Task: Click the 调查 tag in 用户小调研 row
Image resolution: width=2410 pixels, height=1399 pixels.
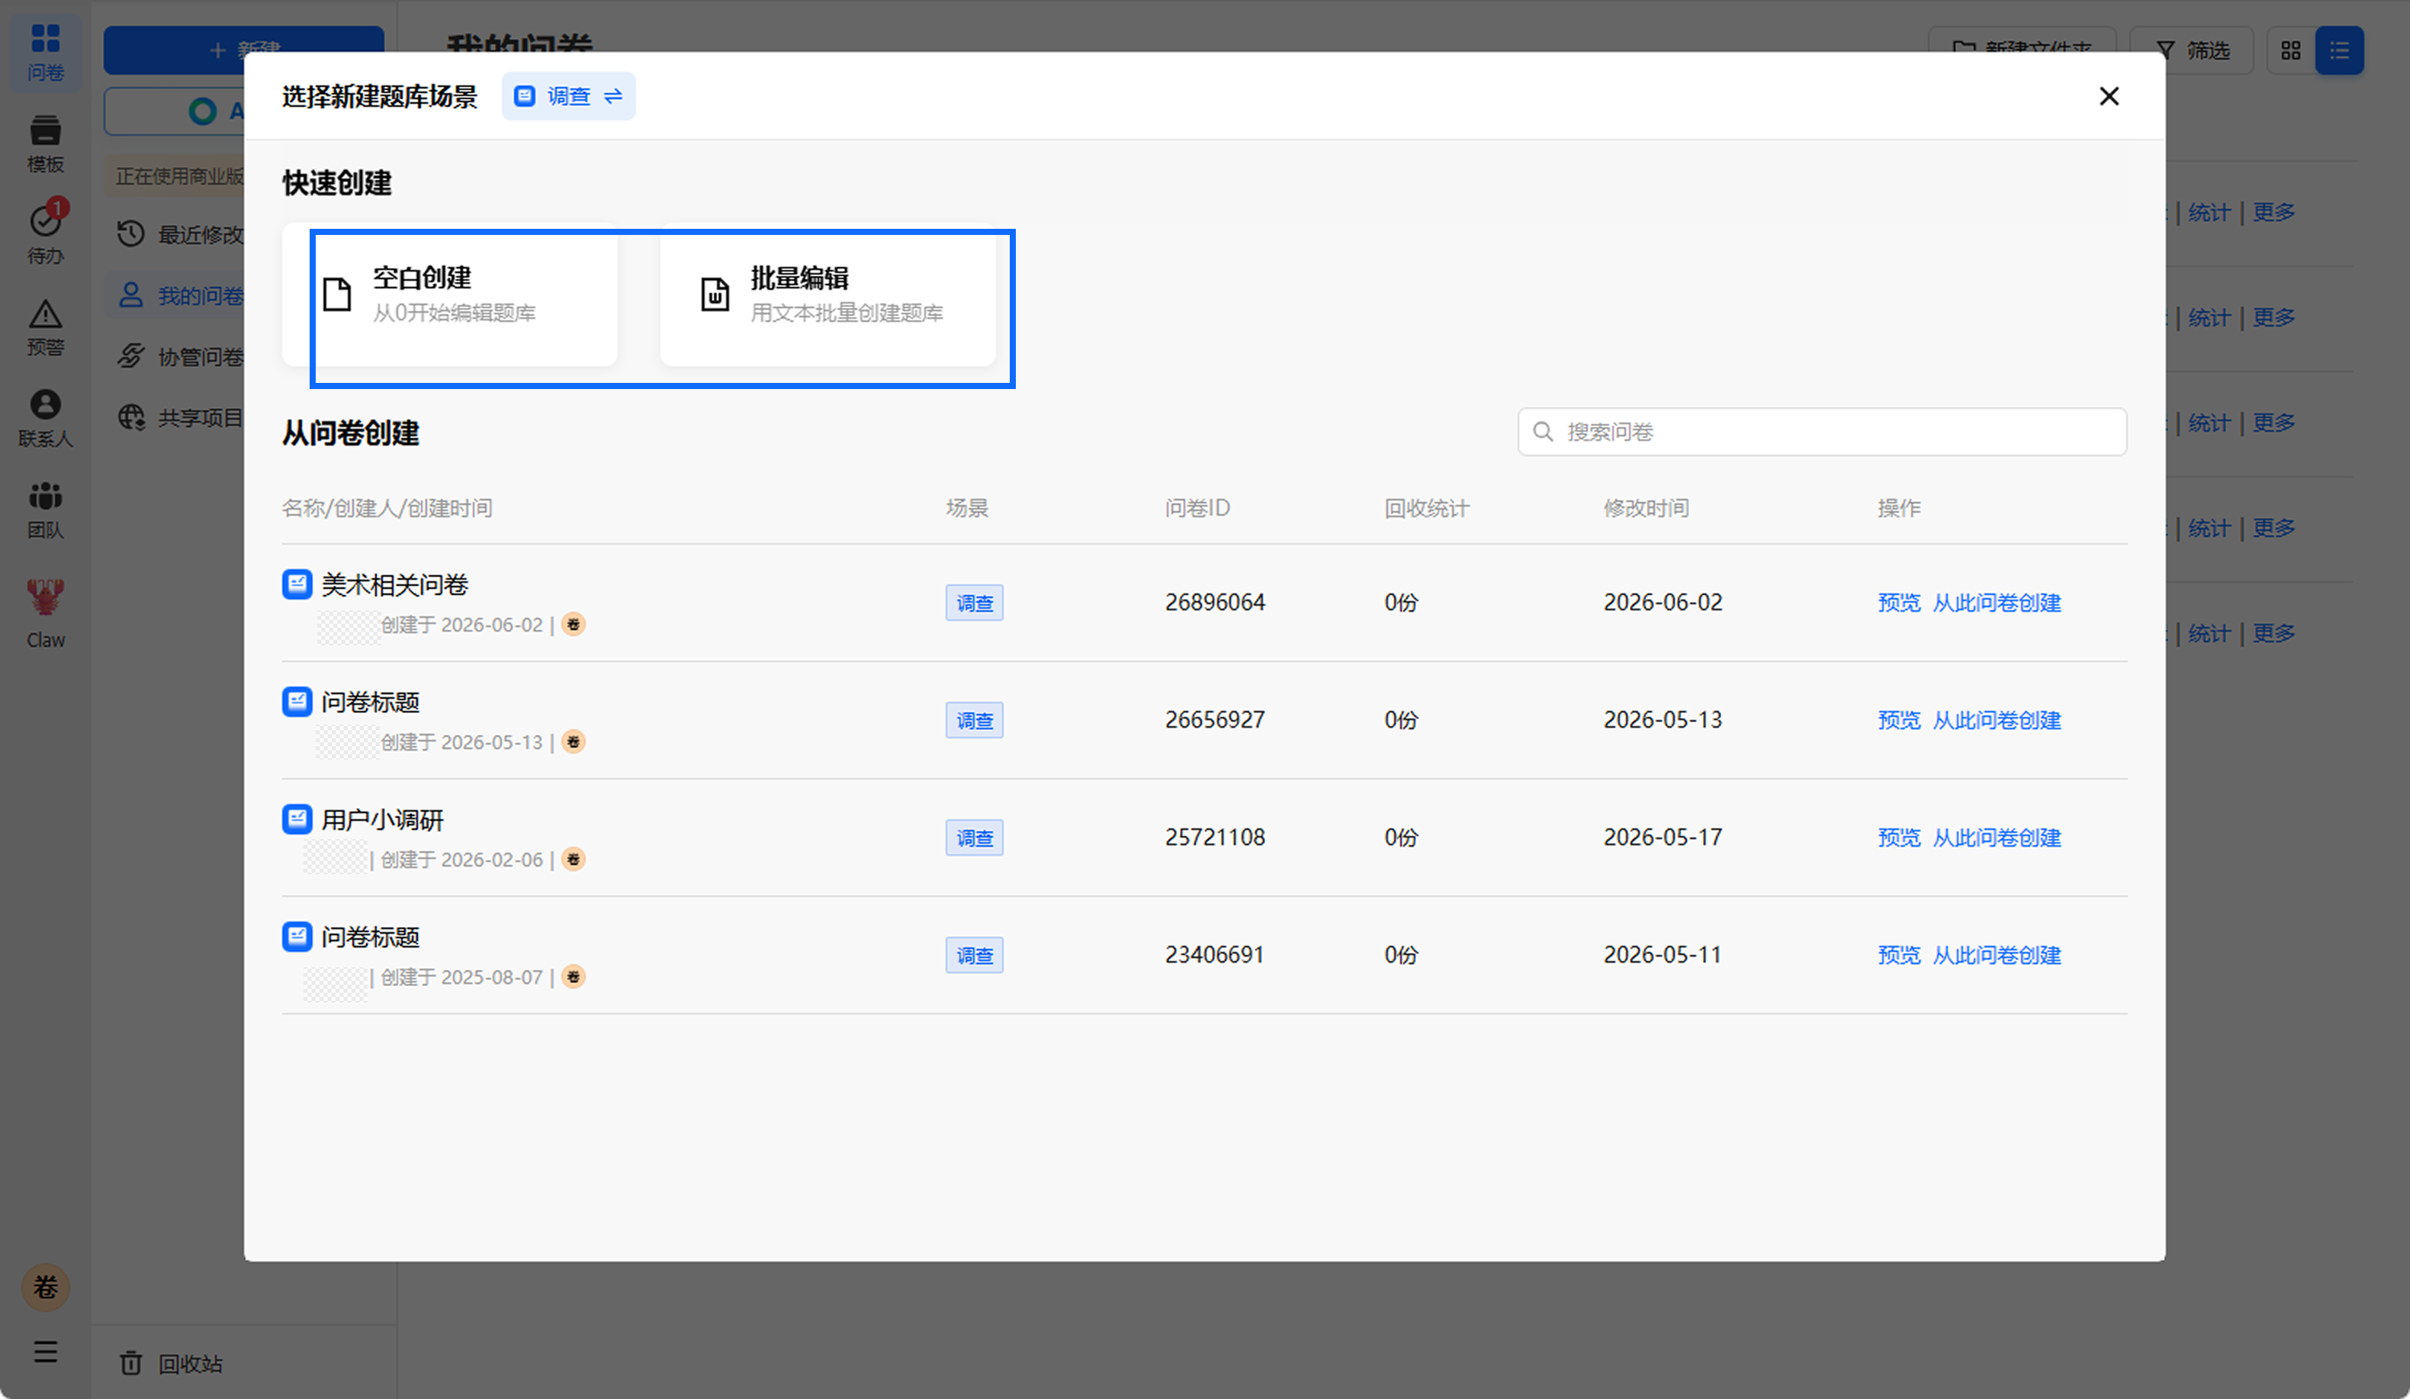Action: click(x=975, y=838)
